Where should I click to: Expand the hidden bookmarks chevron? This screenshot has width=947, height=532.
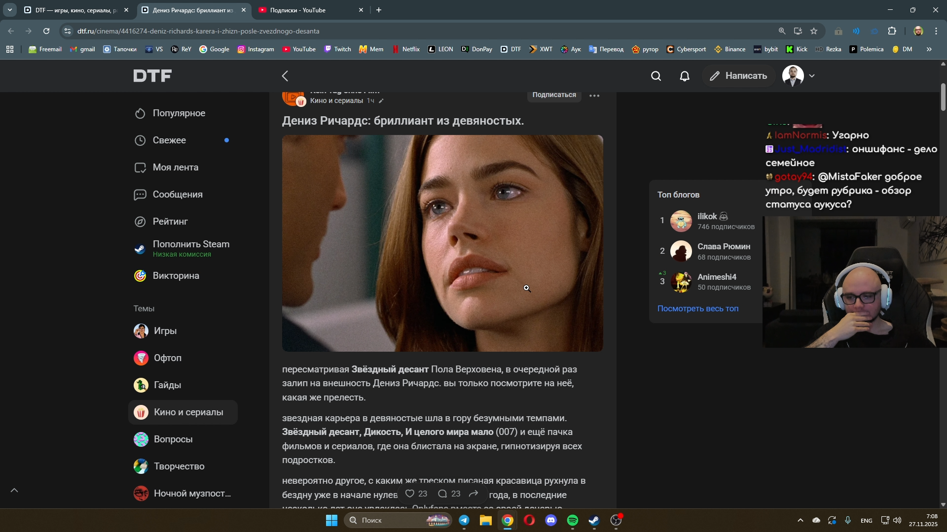pyautogui.click(x=929, y=49)
